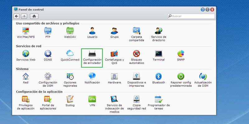249x124 pixels.
Task: Open the QuickConnect cloud icon
Action: (x=70, y=53)
